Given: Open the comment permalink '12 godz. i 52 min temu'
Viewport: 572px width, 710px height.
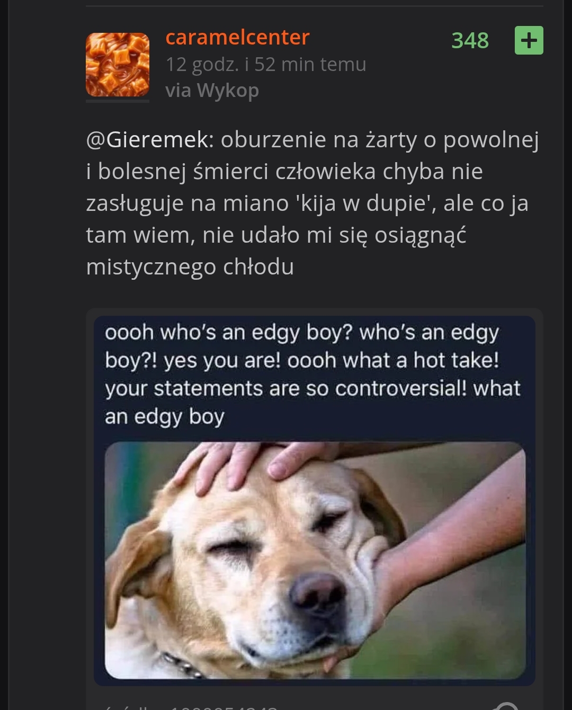Looking at the screenshot, I should 266,64.
